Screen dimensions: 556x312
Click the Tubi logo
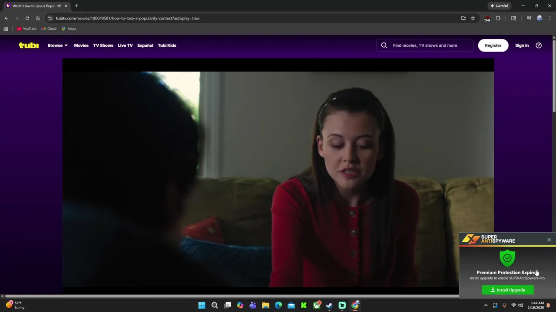tap(29, 45)
